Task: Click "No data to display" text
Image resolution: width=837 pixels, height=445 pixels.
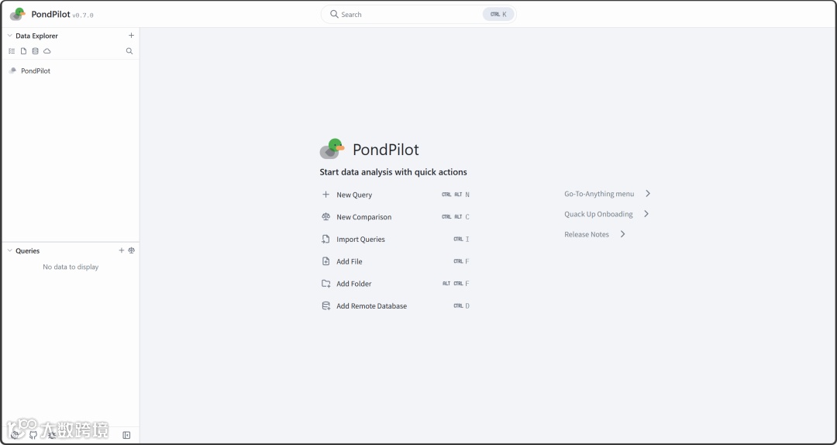Action: (71, 267)
